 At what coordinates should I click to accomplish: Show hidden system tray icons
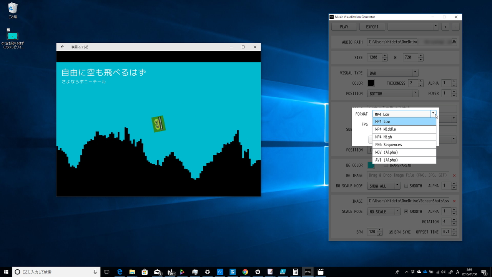pos(407,272)
